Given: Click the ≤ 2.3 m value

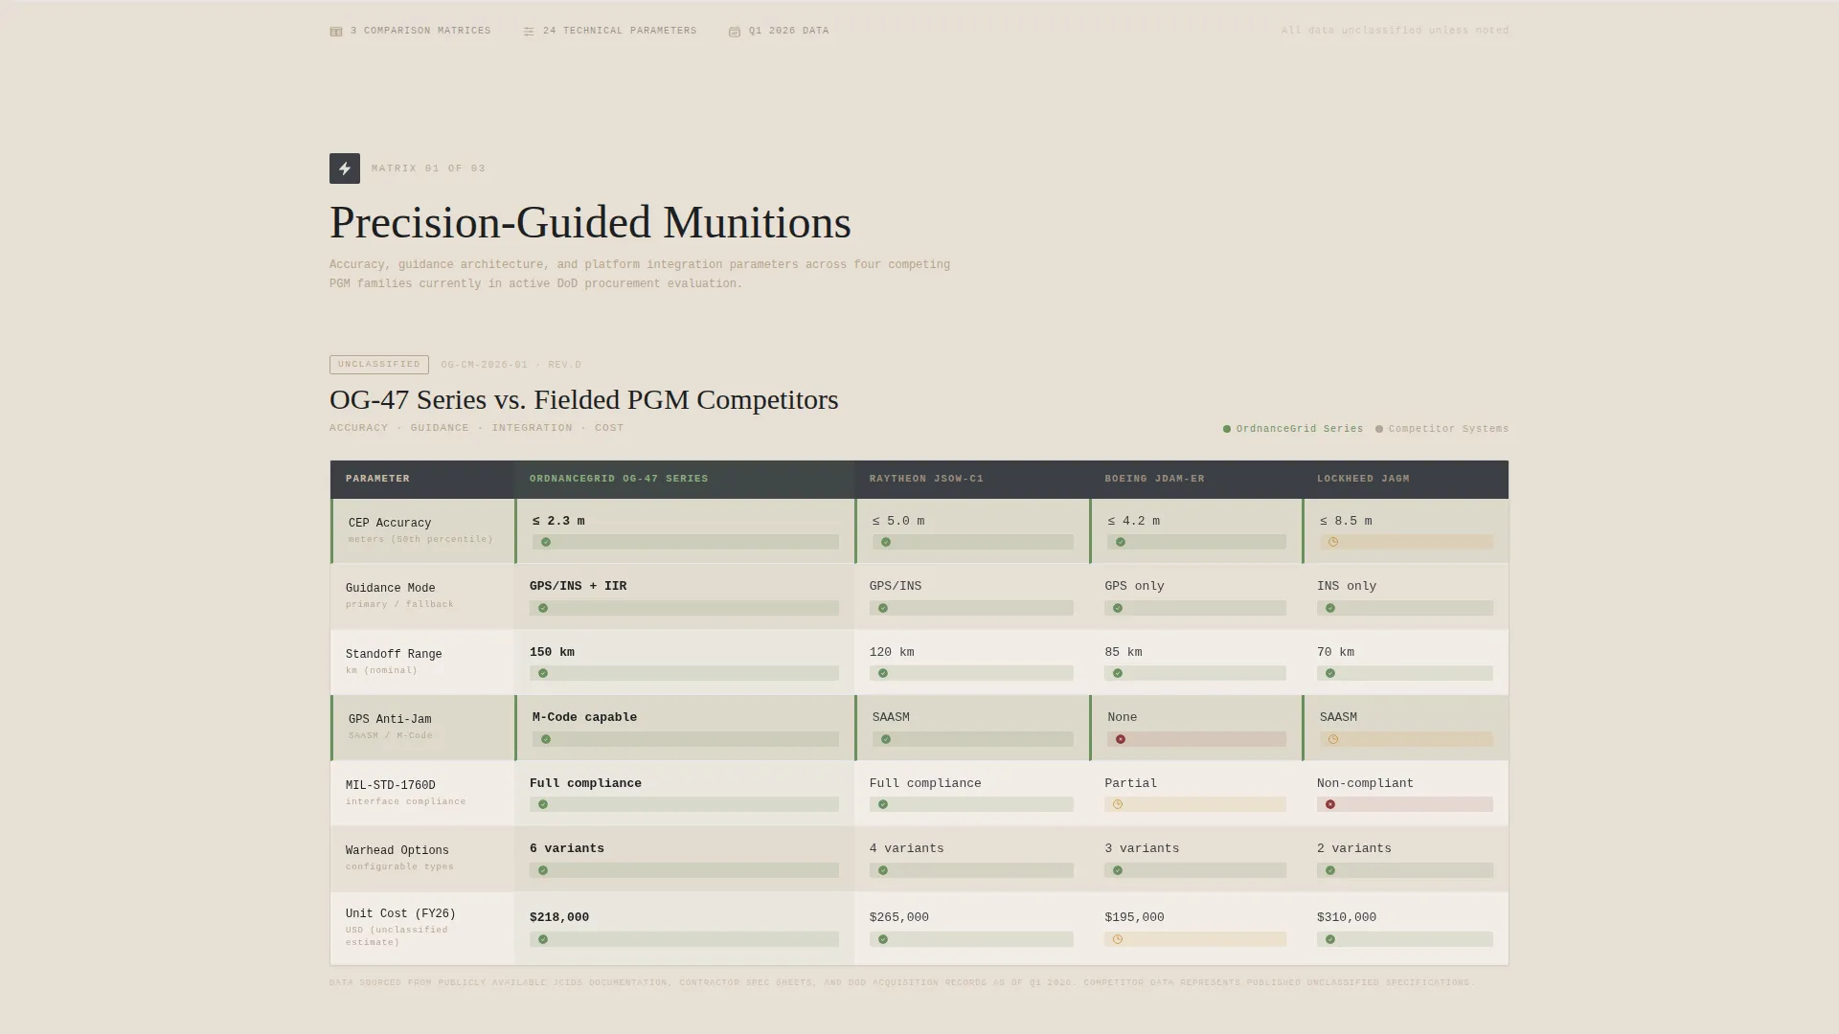Looking at the screenshot, I should coord(558,522).
